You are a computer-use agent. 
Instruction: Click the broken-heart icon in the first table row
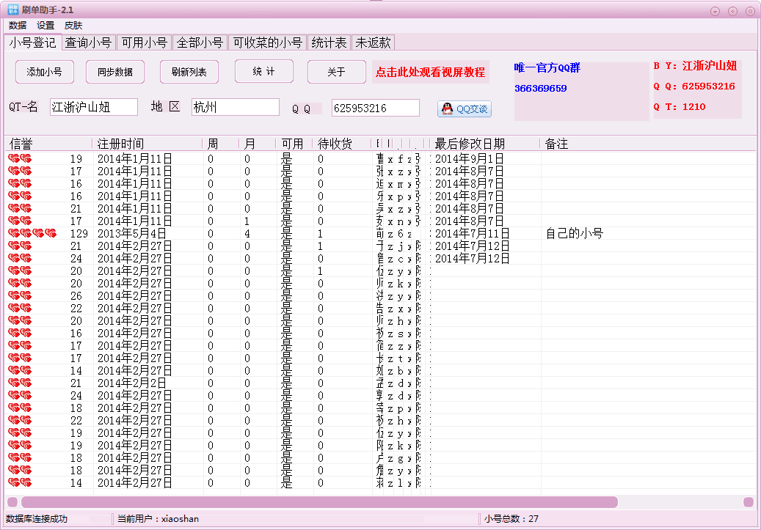pyautogui.click(x=13, y=157)
